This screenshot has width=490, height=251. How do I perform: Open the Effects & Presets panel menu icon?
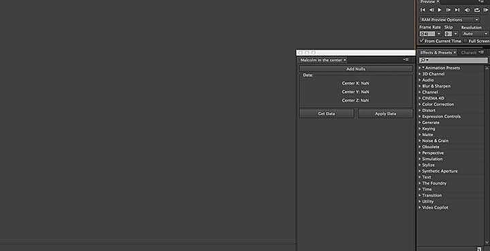[482, 52]
